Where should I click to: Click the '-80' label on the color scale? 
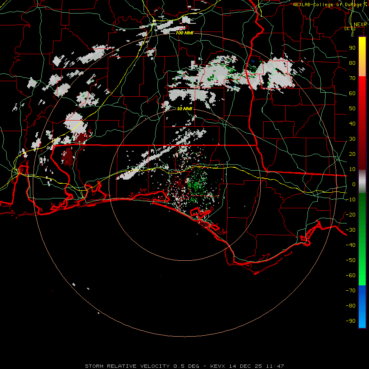click(351, 306)
